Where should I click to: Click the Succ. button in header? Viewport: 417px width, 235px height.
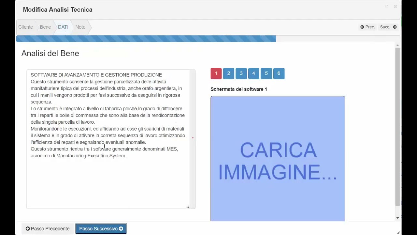388,27
